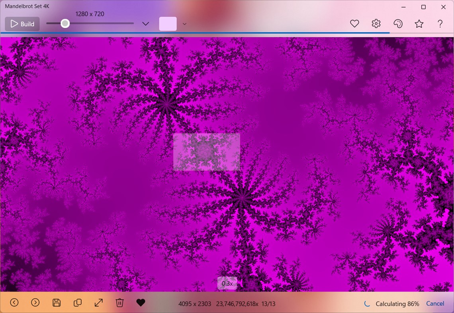Adjust the resolution slider handle
The image size is (454, 313).
pos(65,23)
